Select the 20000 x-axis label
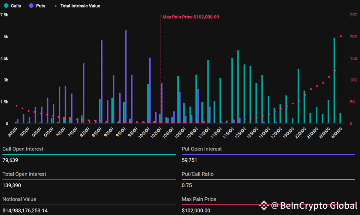 pyautogui.click(x=13, y=132)
